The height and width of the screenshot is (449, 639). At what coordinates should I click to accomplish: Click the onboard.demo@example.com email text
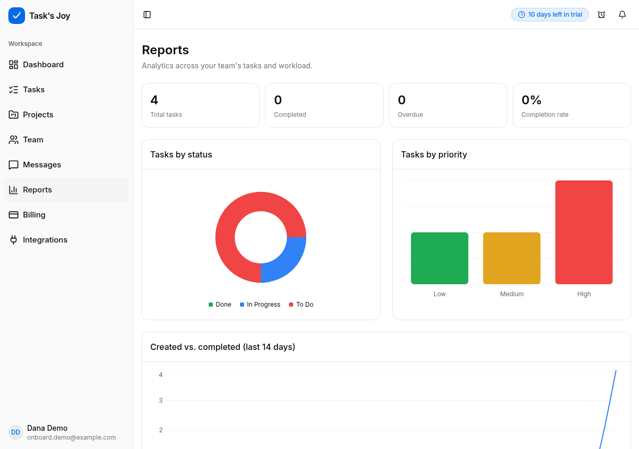[x=71, y=438]
